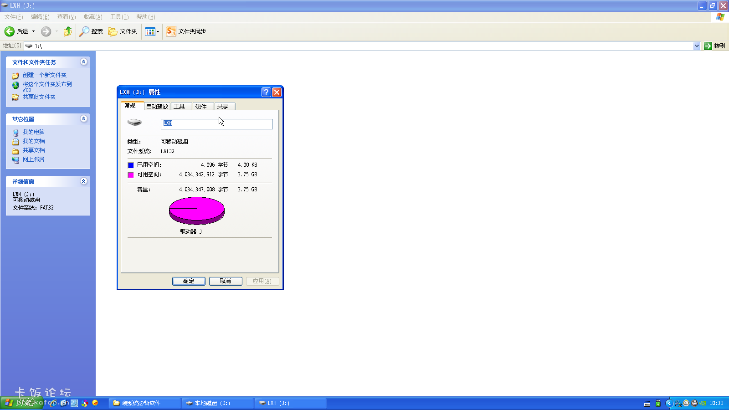Switch to '本地磁盘 (D:)' taskbar window
Image resolution: width=729 pixels, height=410 pixels.
pos(218,403)
